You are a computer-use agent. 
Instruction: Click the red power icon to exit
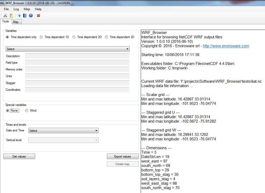pos(39,16)
